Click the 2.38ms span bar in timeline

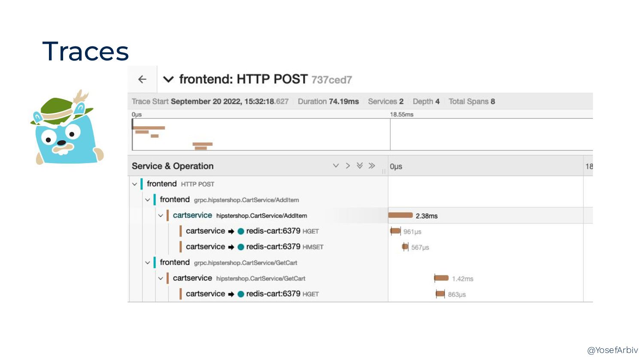401,215
